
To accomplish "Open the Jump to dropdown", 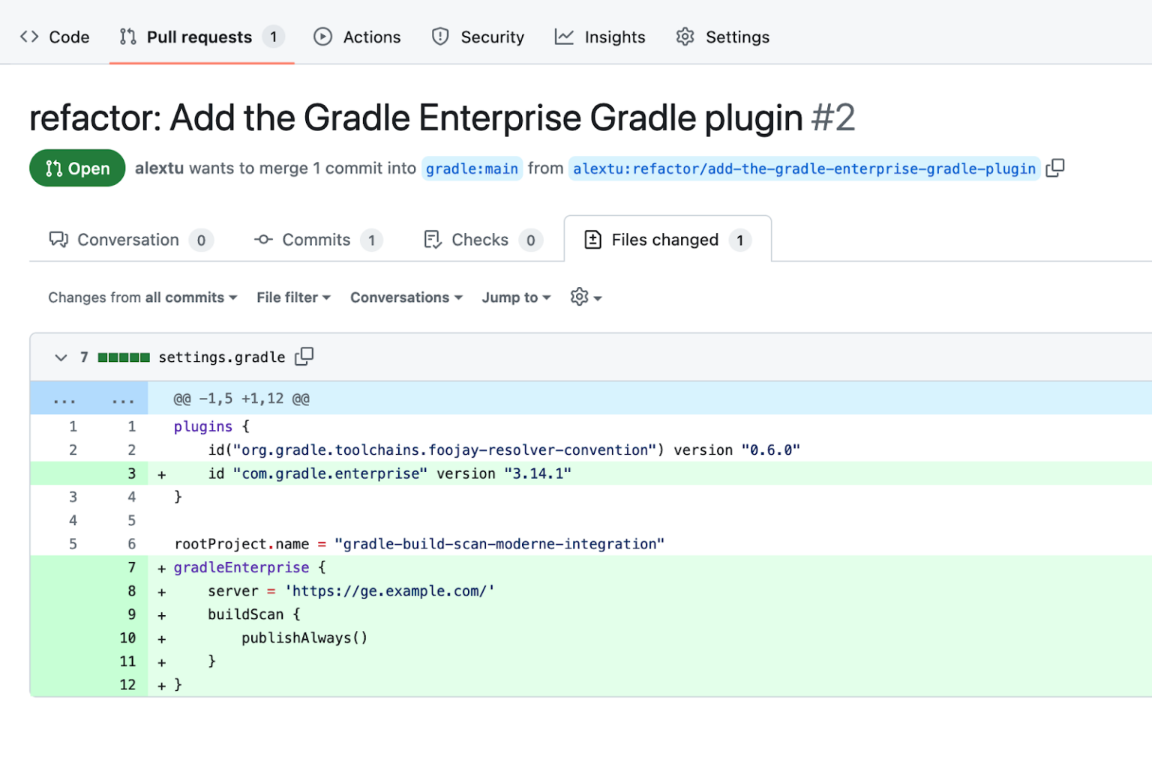I will tap(516, 297).
